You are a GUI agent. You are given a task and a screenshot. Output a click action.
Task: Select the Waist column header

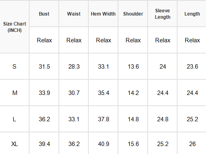click(74, 14)
